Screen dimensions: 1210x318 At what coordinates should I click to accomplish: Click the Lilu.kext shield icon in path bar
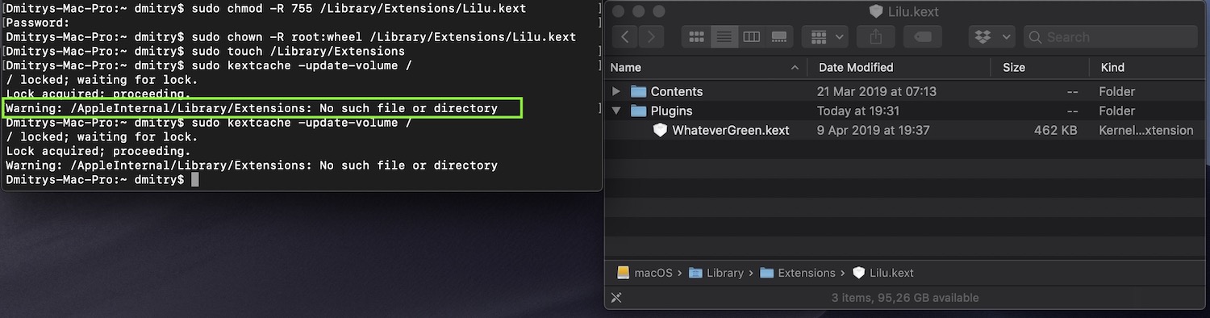tap(858, 273)
